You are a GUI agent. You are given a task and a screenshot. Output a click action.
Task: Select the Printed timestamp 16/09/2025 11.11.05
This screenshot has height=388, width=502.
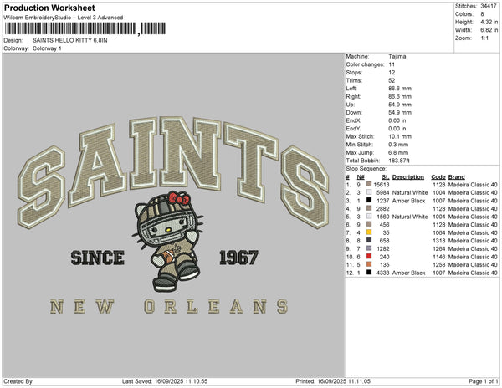pos(344,381)
